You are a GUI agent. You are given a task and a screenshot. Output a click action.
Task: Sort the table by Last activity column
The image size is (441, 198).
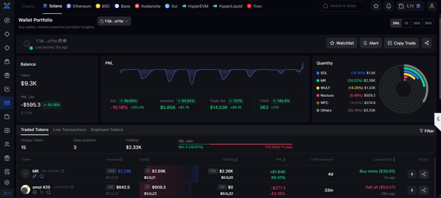point(384,159)
